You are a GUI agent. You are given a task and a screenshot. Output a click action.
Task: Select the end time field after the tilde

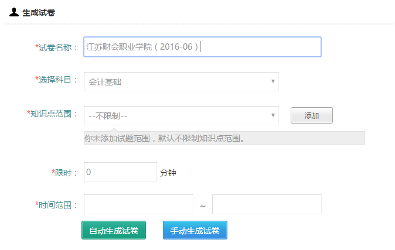pos(267,204)
